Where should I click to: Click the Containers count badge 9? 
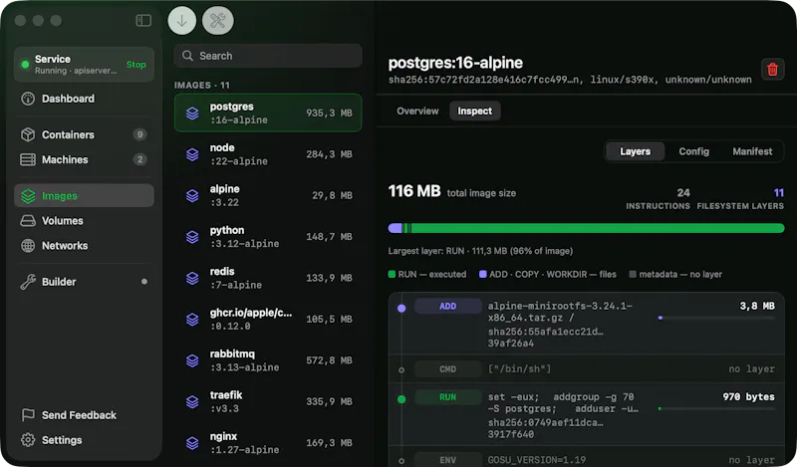pos(139,134)
